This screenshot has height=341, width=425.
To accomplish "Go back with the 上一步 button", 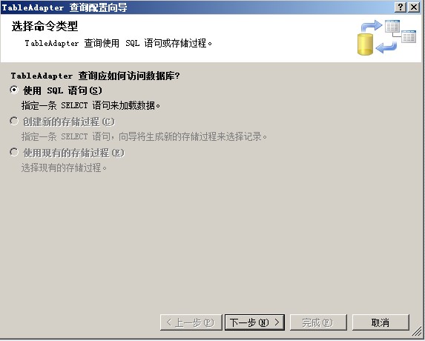I will (x=191, y=322).
